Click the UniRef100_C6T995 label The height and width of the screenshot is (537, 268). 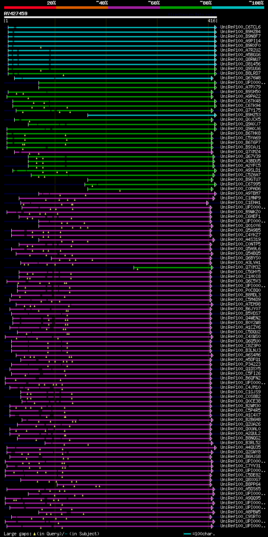click(240, 184)
